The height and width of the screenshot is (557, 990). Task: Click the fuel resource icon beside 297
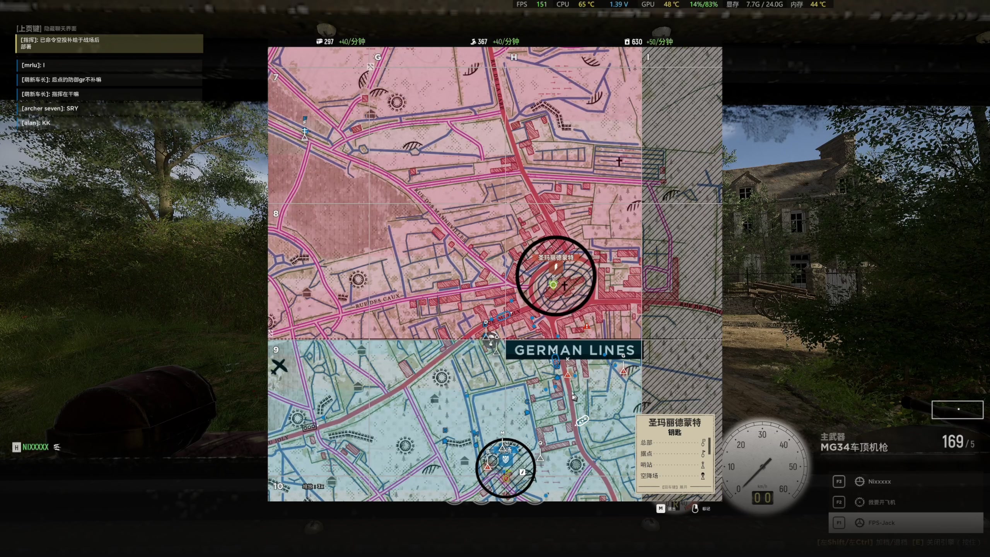point(319,41)
